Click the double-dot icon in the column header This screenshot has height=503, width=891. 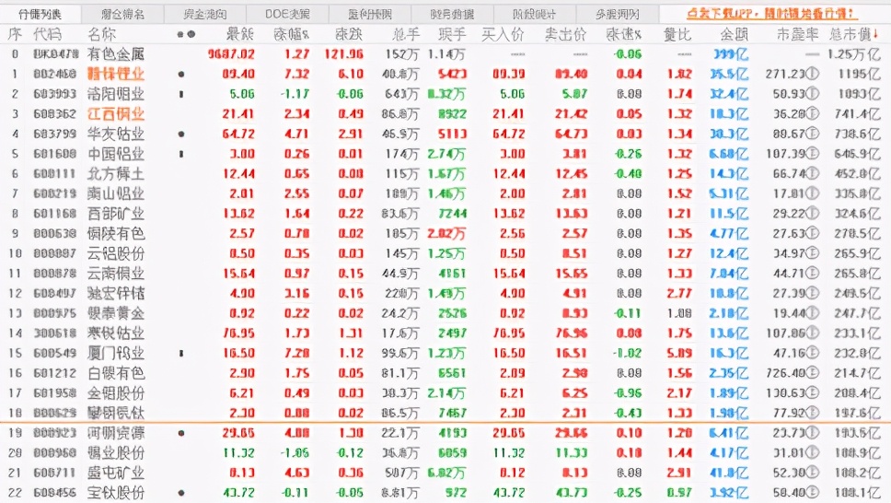click(185, 34)
